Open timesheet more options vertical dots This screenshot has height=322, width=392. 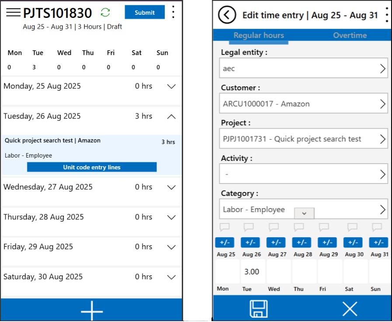[x=173, y=12]
